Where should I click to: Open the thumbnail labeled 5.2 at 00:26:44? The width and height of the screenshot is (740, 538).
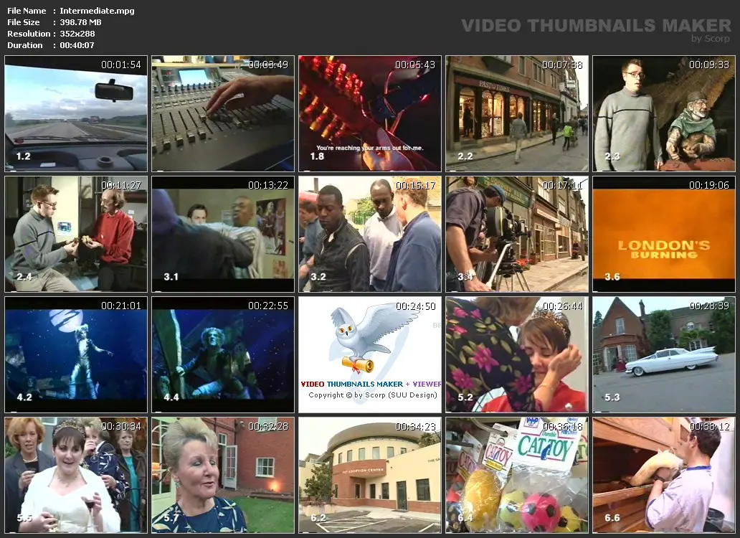[x=517, y=355]
